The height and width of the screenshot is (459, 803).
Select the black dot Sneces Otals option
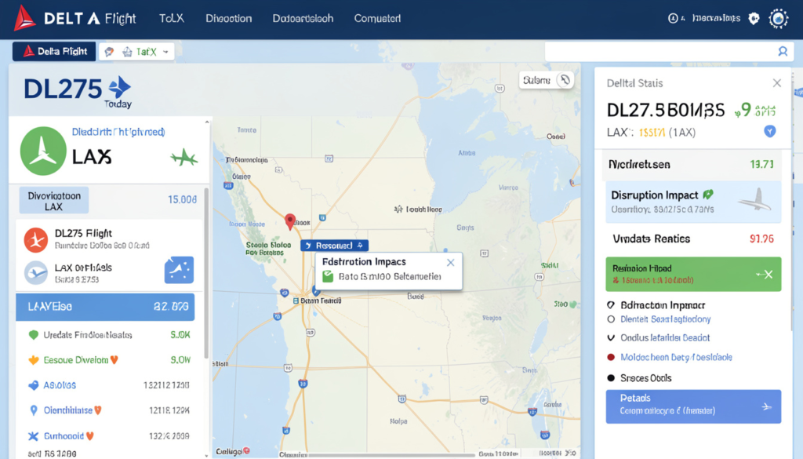pos(610,378)
